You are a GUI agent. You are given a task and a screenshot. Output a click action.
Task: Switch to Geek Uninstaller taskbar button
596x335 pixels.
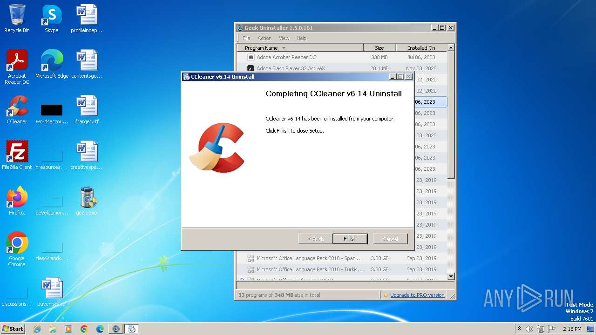[116, 329]
